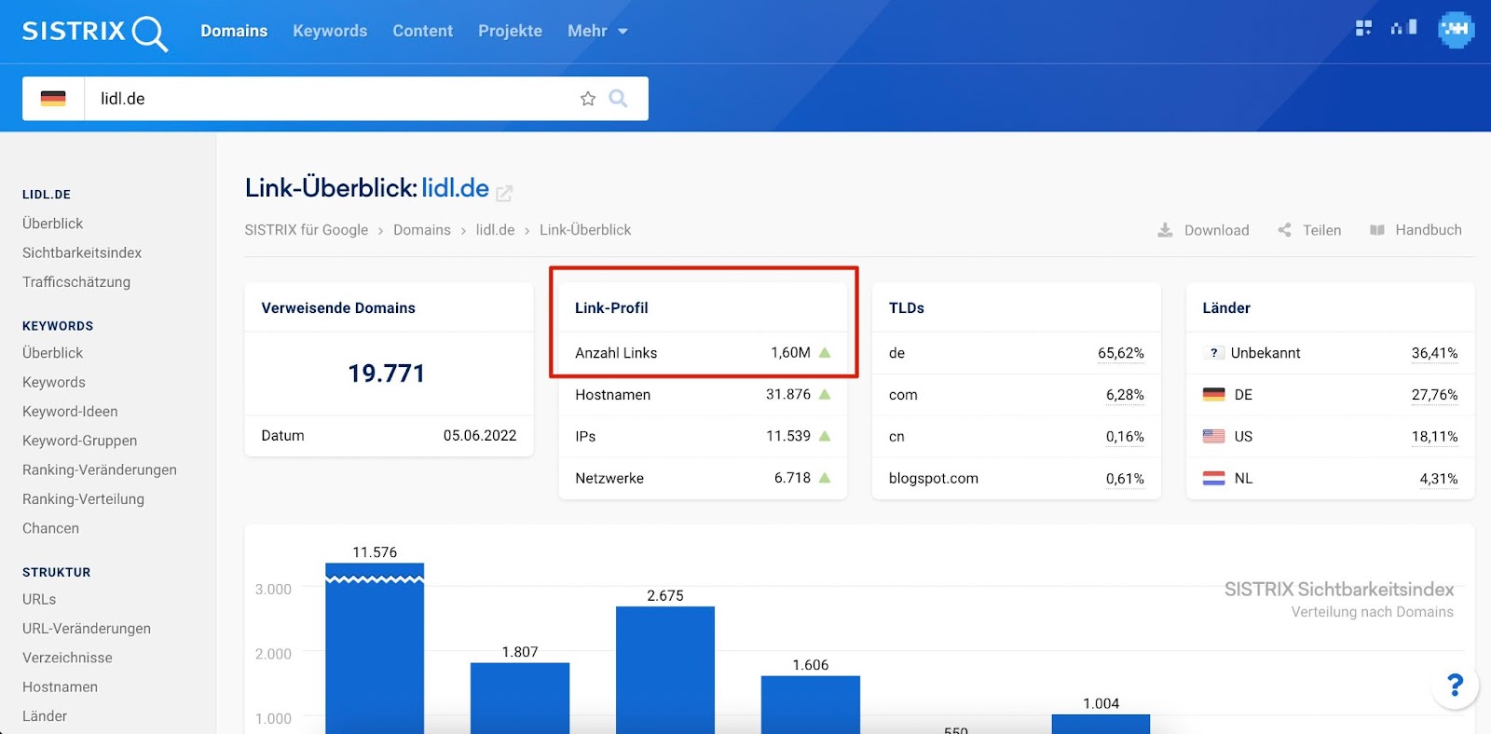The width and height of the screenshot is (1491, 734).
Task: Click the 19.771 referring domains value
Action: 387,374
